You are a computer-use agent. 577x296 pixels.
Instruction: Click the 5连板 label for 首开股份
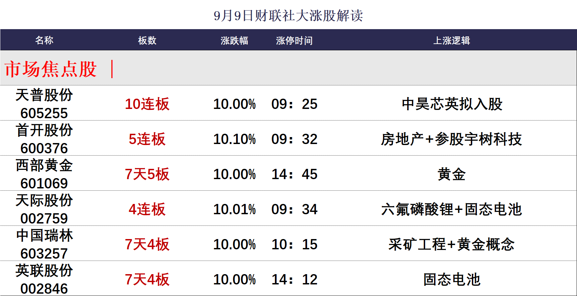(x=147, y=139)
